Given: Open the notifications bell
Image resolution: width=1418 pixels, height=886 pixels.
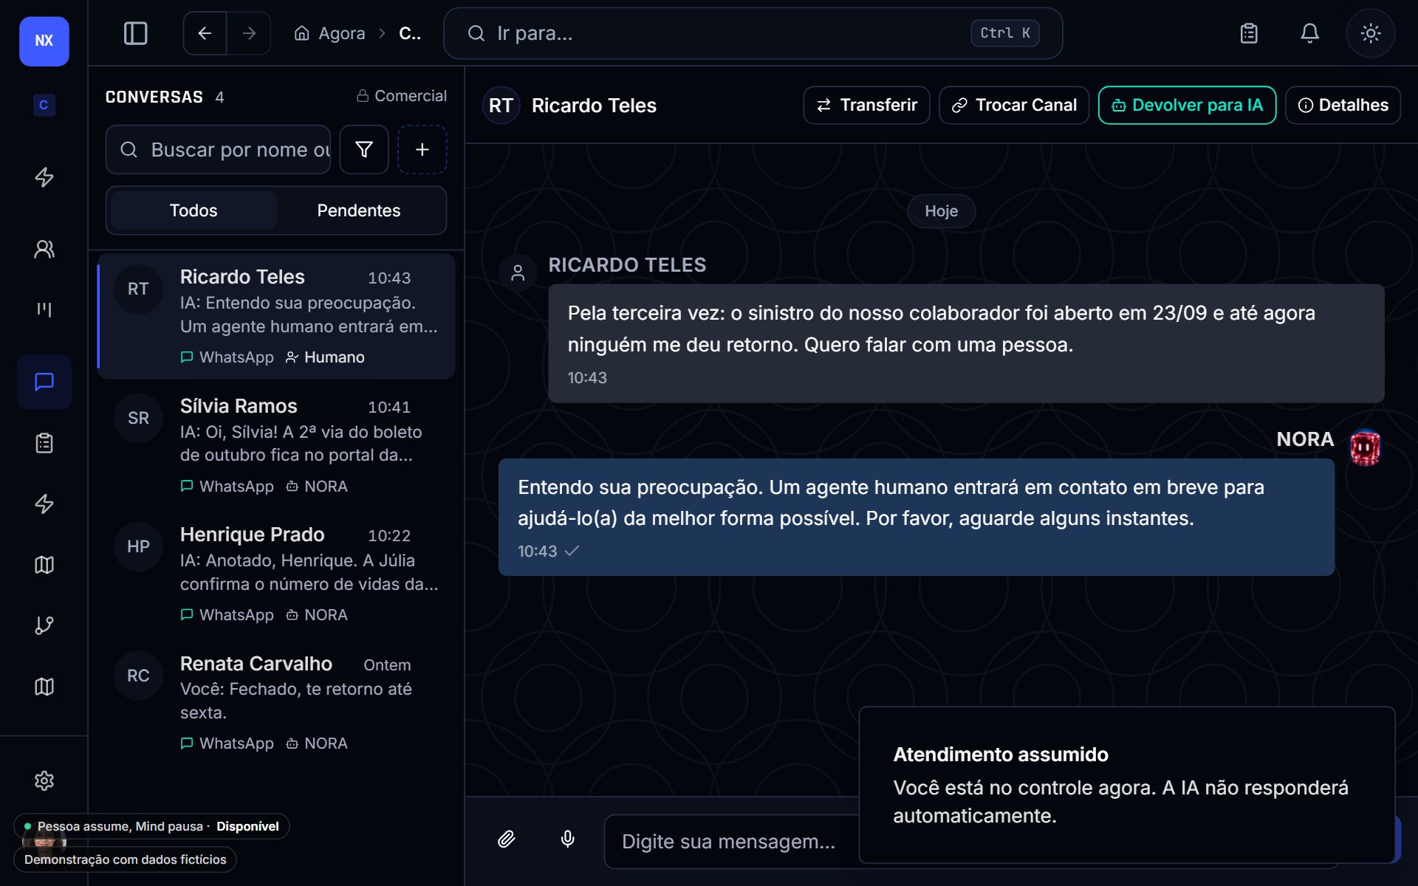Looking at the screenshot, I should [x=1309, y=33].
